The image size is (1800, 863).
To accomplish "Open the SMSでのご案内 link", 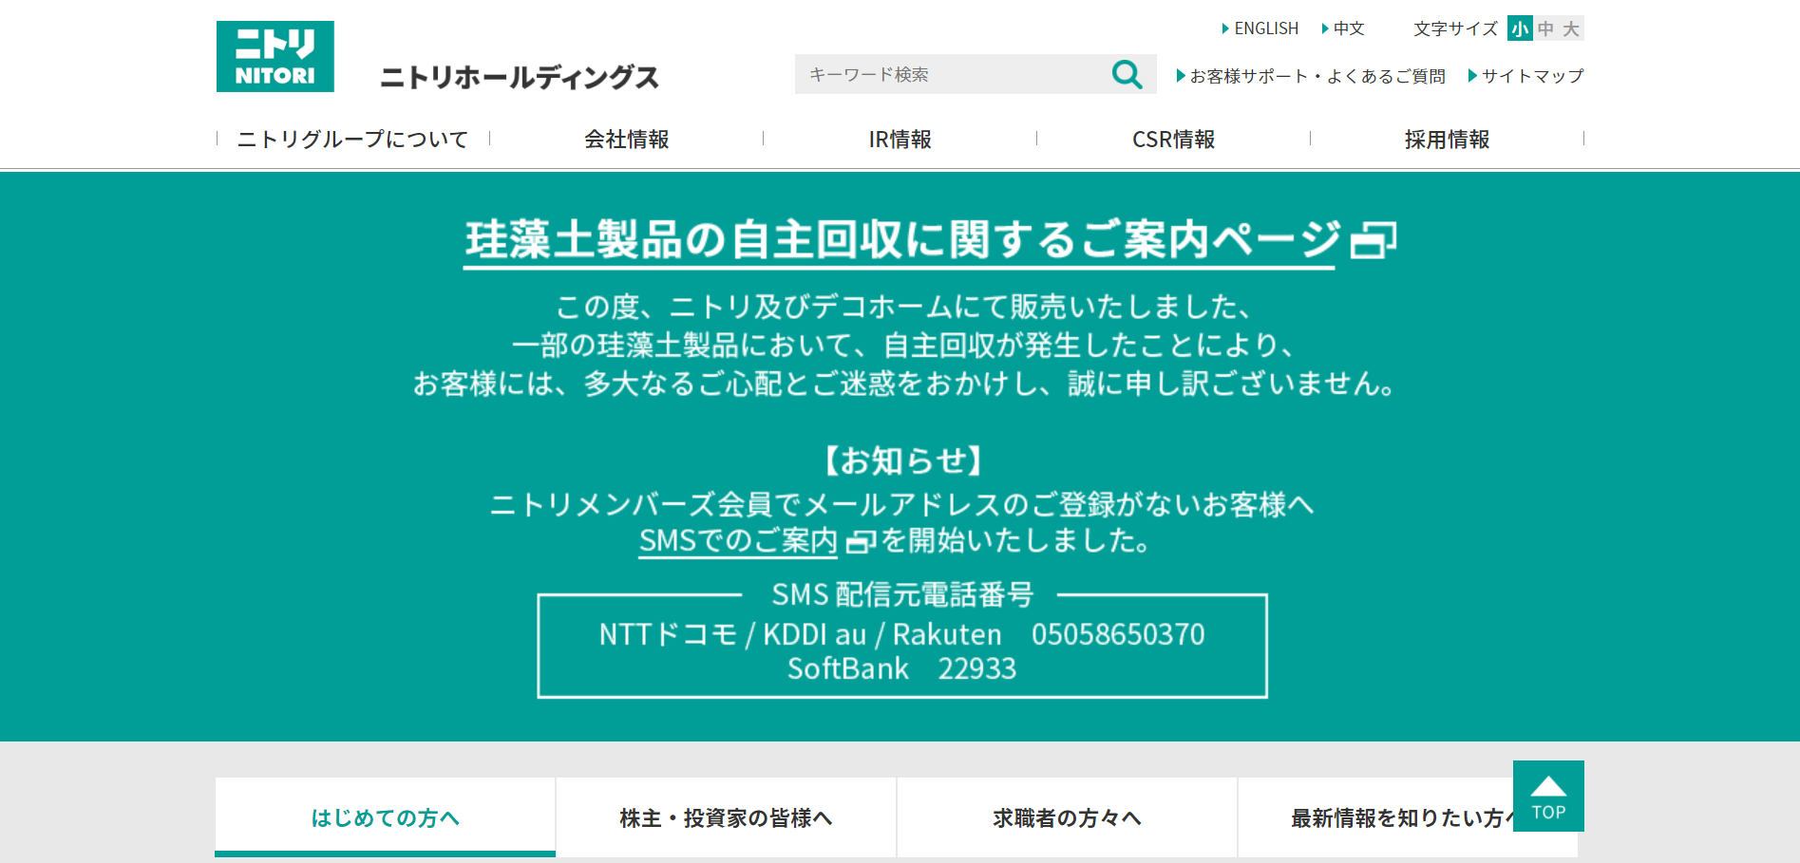I will click(x=738, y=541).
